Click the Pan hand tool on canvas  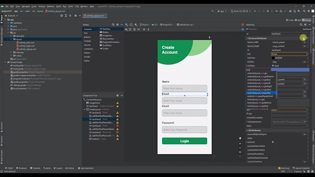click(x=240, y=138)
